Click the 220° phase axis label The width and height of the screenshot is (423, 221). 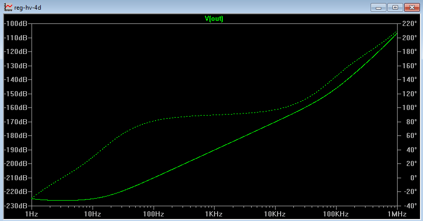point(409,23)
